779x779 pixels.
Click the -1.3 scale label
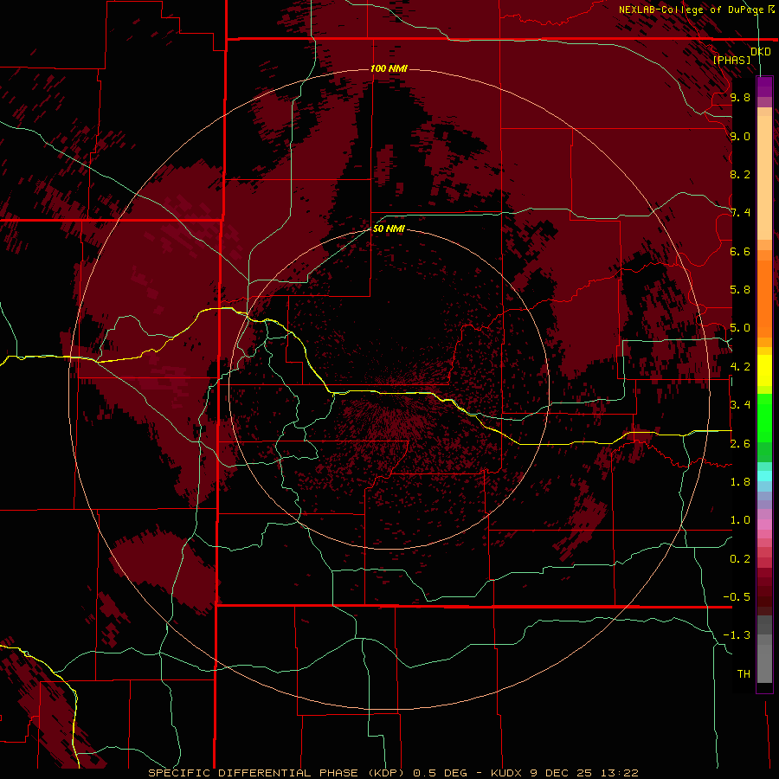click(737, 635)
